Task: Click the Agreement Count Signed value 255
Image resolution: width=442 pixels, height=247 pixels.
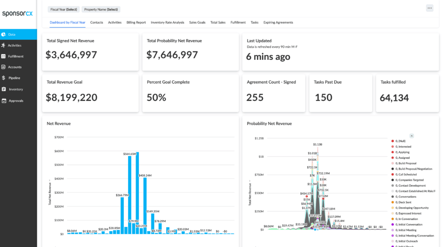Action: coord(255,97)
